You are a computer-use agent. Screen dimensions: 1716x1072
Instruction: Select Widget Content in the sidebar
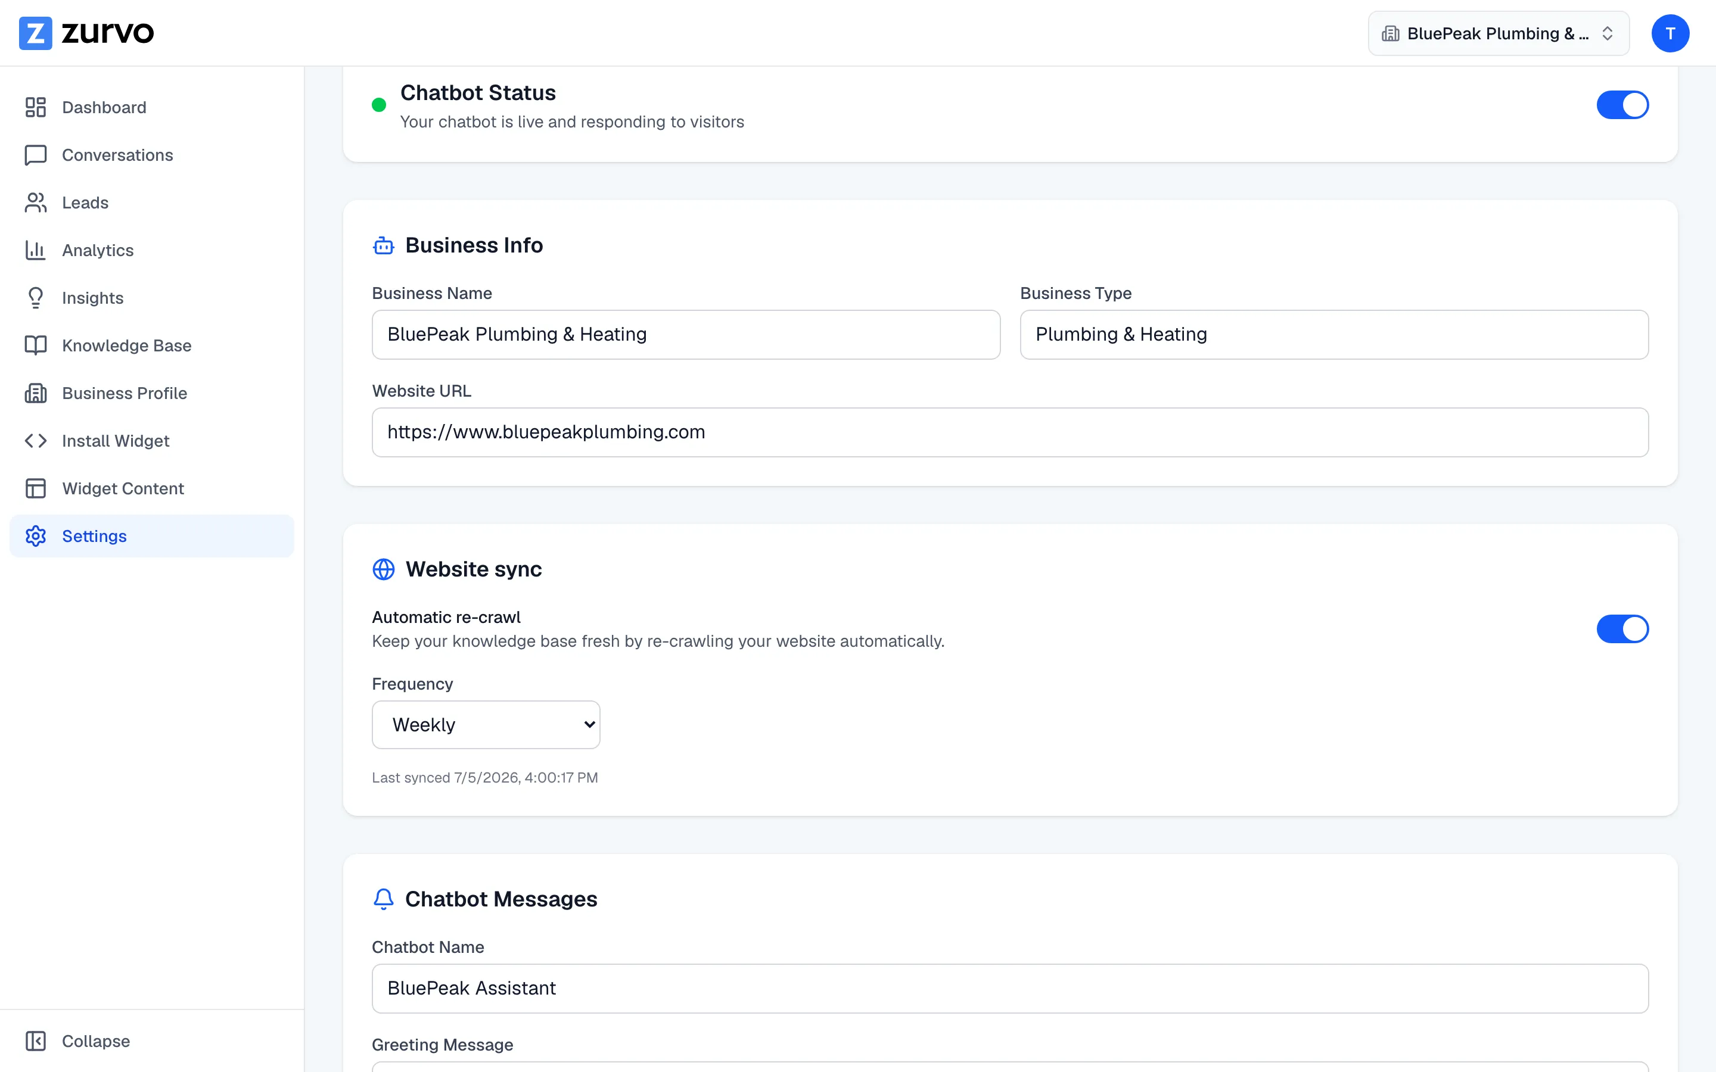[x=152, y=488]
